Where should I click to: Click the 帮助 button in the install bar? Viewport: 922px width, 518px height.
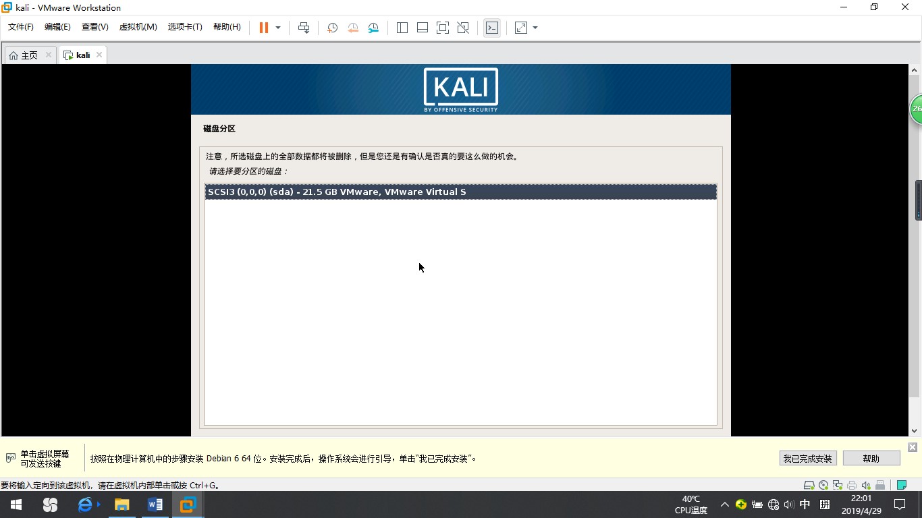click(871, 459)
